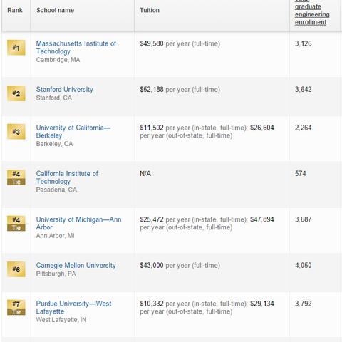
Task: Click the #6 gold rank badge
Action: [x=16, y=269]
